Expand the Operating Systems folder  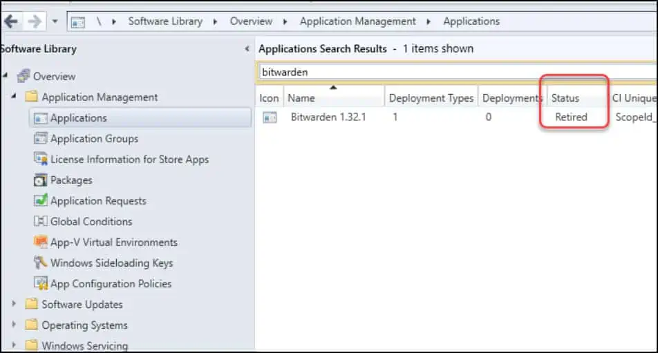[x=14, y=324]
